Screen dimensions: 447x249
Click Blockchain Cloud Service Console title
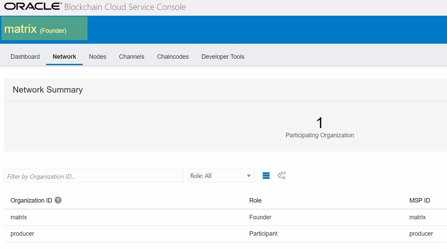pos(125,7)
